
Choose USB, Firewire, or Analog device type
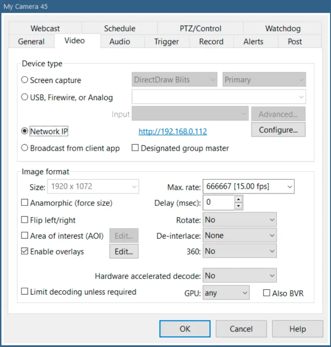point(24,98)
